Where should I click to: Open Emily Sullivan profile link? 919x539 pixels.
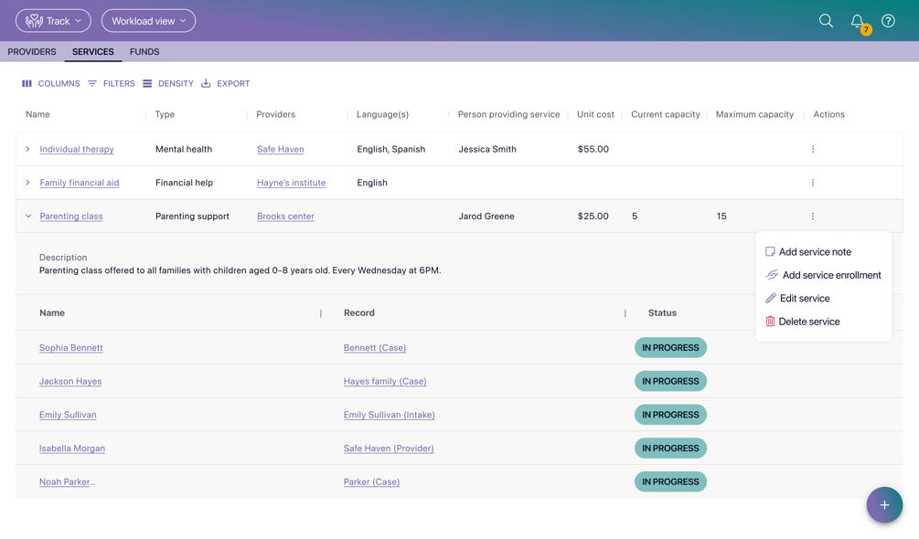[68, 415]
